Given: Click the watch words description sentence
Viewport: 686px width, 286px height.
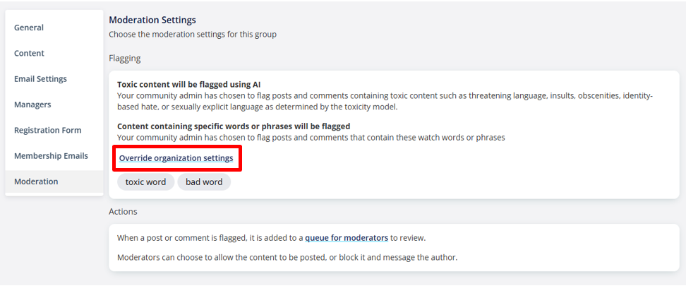Looking at the screenshot, I should (x=311, y=138).
